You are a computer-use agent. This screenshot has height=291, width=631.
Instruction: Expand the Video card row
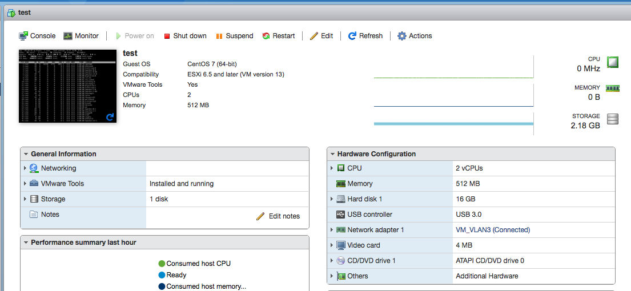332,245
